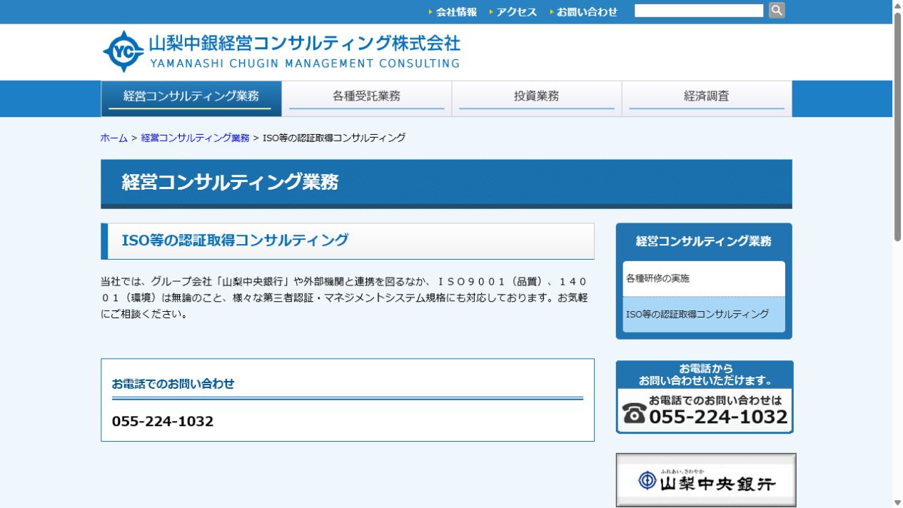Open 各種研修の実施 in the sidebar menu
The height and width of the screenshot is (508, 903).
pos(704,279)
